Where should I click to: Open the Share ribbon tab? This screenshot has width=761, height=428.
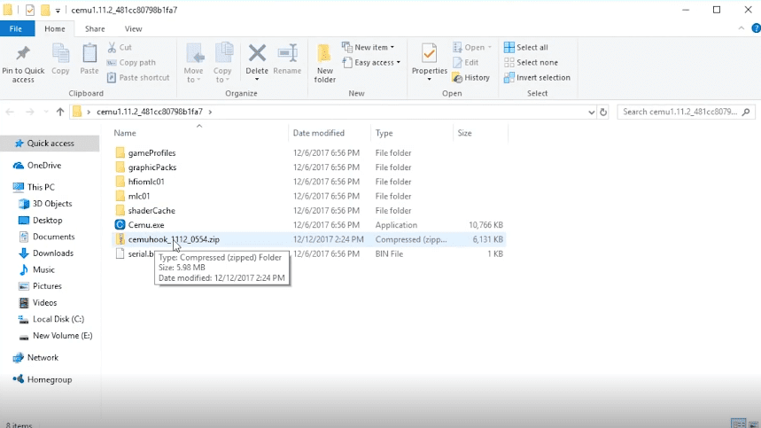click(x=95, y=29)
